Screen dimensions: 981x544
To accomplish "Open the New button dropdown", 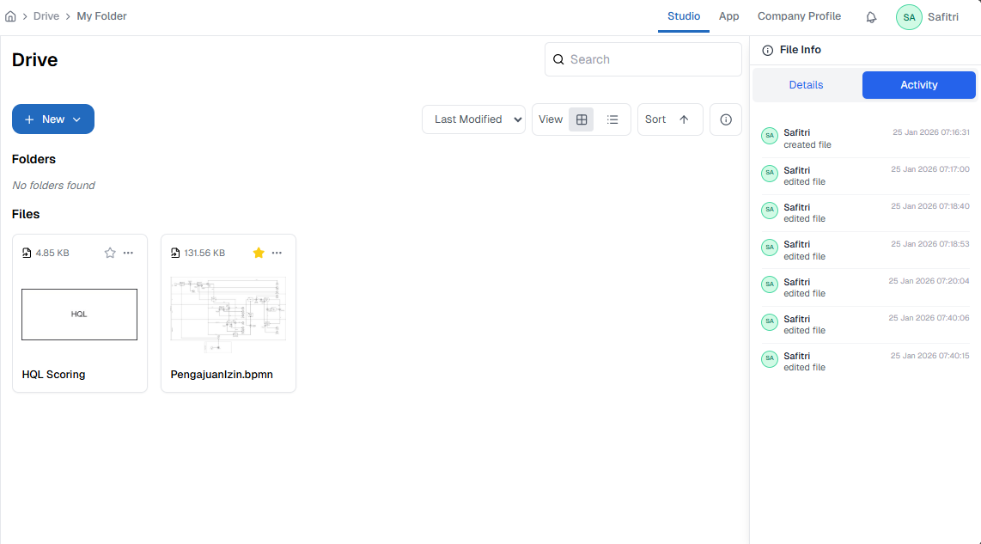I will (x=53, y=119).
